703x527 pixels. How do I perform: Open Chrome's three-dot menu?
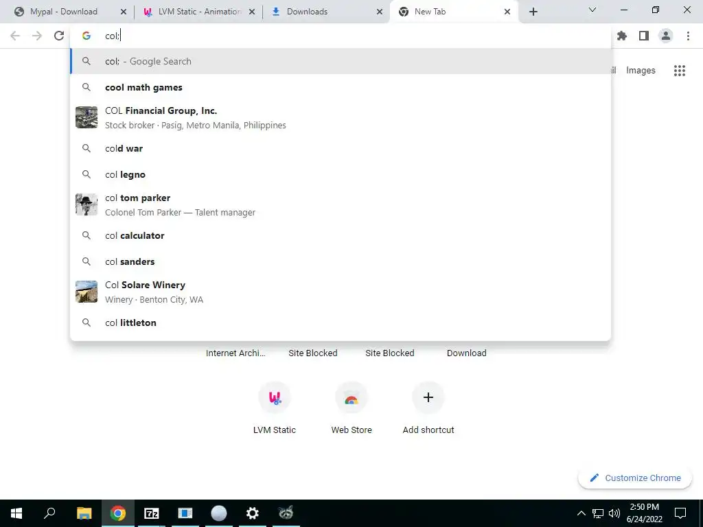(x=688, y=36)
